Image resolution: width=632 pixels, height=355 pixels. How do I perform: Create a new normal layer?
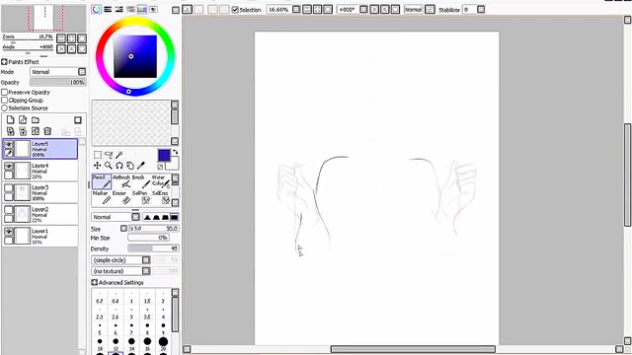[x=11, y=120]
